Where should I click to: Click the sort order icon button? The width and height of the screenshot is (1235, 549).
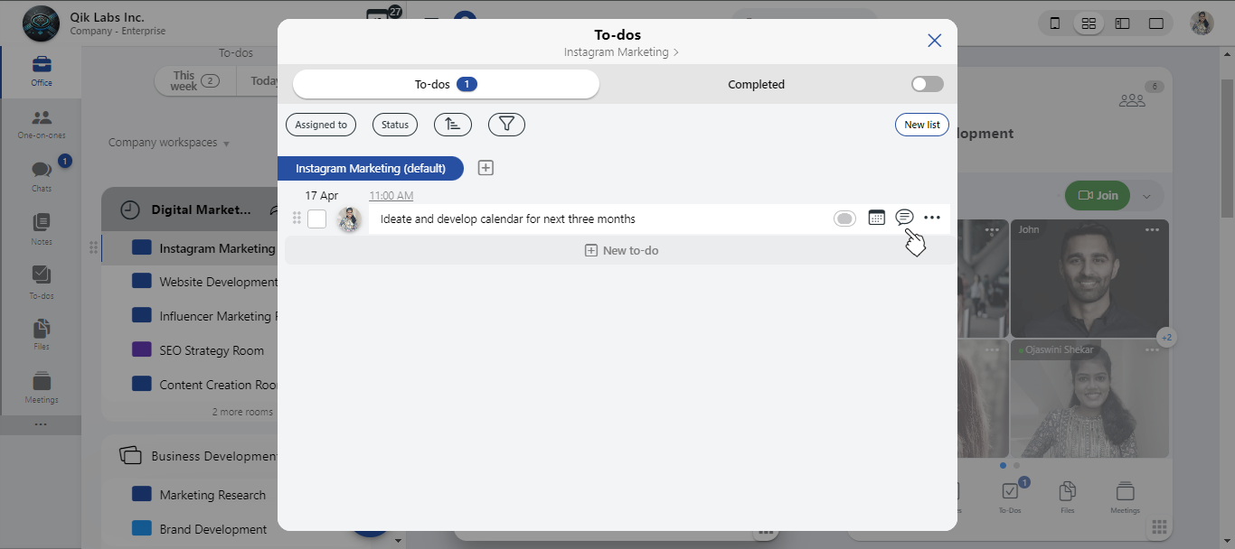point(452,125)
